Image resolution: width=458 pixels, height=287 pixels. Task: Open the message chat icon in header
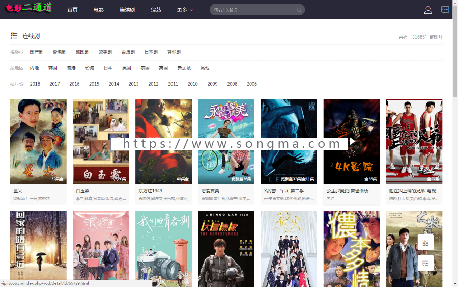445,10
